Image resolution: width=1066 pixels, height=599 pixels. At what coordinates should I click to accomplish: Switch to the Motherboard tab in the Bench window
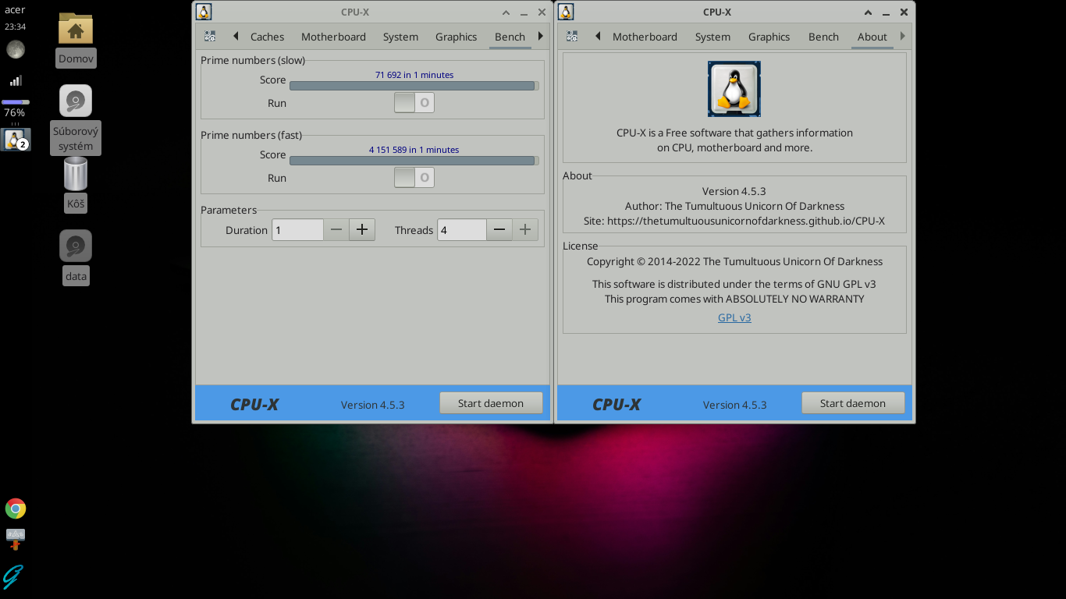(x=333, y=37)
